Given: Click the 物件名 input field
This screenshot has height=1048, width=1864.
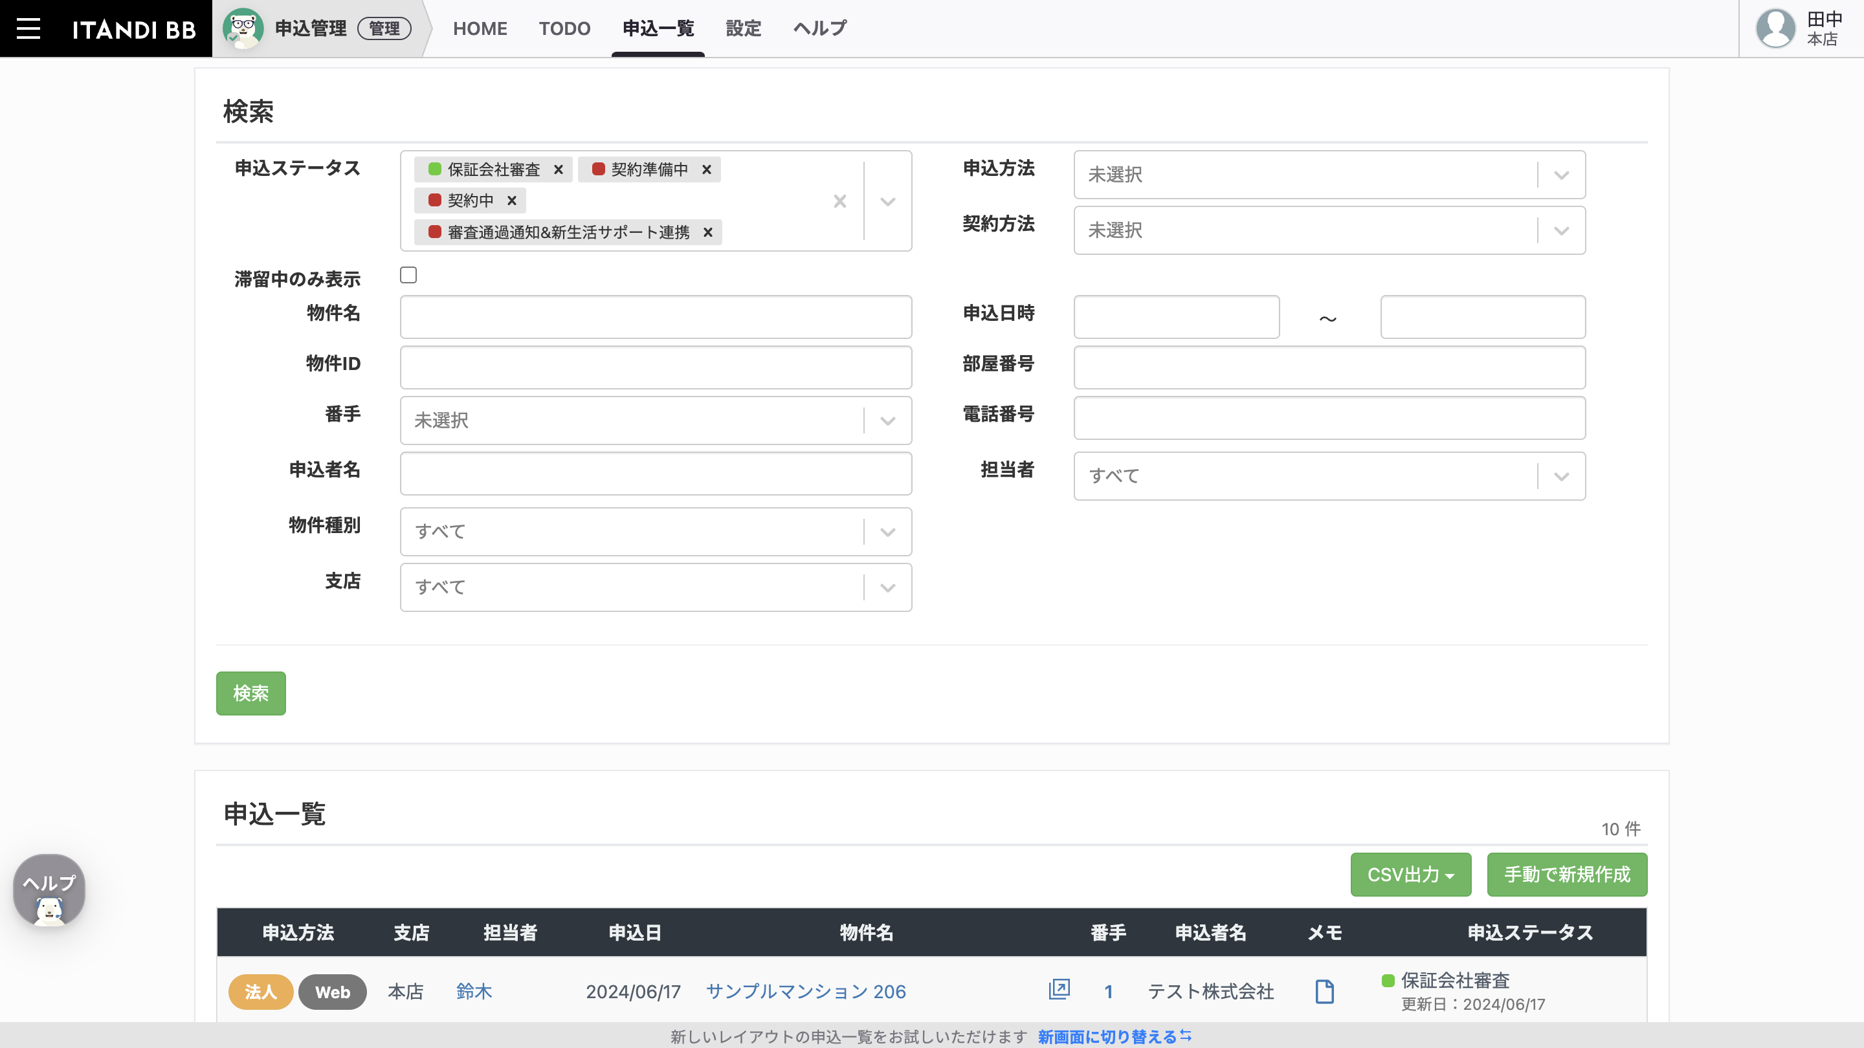Looking at the screenshot, I should point(656,317).
